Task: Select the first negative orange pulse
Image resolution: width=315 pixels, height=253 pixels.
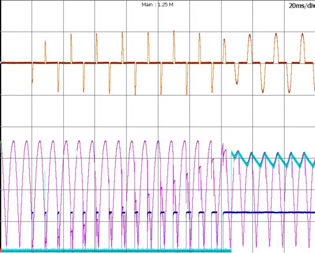Action: pos(32,76)
